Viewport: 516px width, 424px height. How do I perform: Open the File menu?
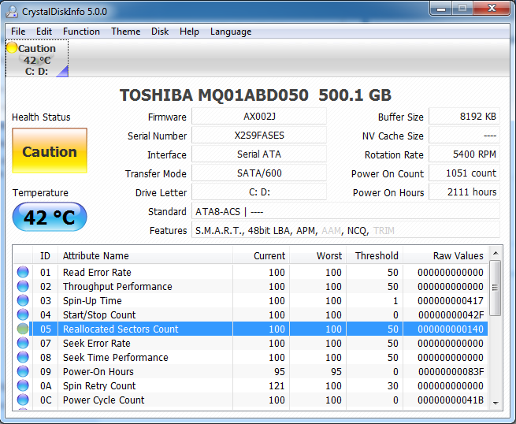click(18, 32)
